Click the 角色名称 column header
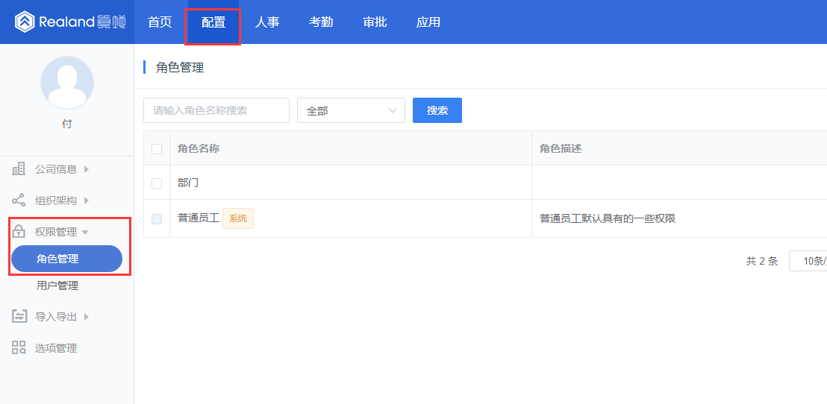Viewport: 827px width, 404px height. click(x=199, y=148)
